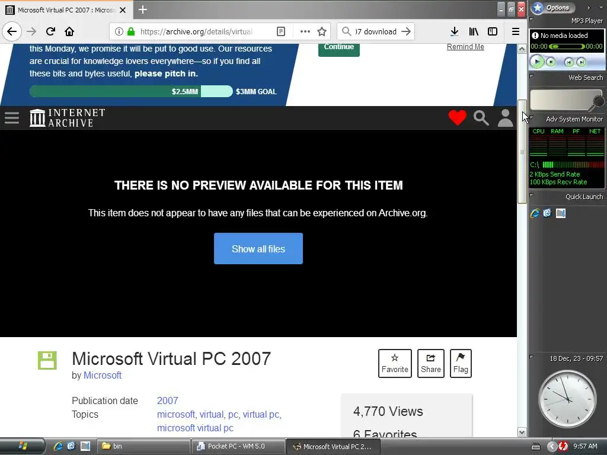607x455 pixels.
Task: Go back to the previous page
Action: 12,31
